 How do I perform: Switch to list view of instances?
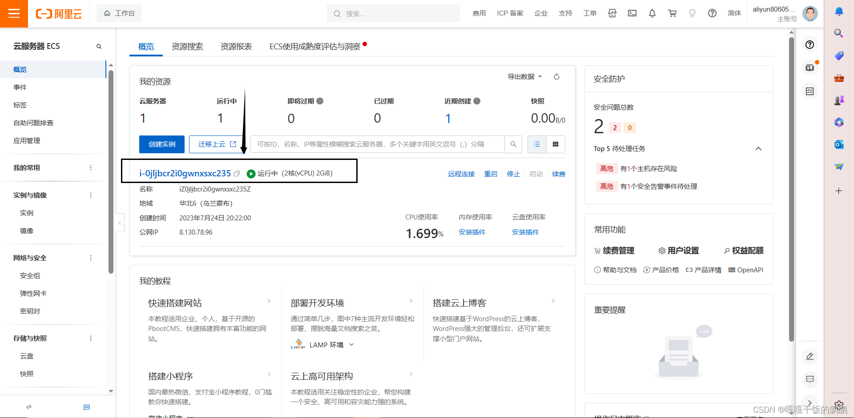pos(537,144)
